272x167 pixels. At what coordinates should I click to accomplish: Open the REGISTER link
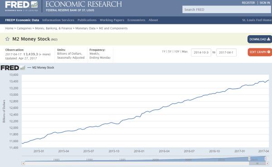(x=248, y=3)
